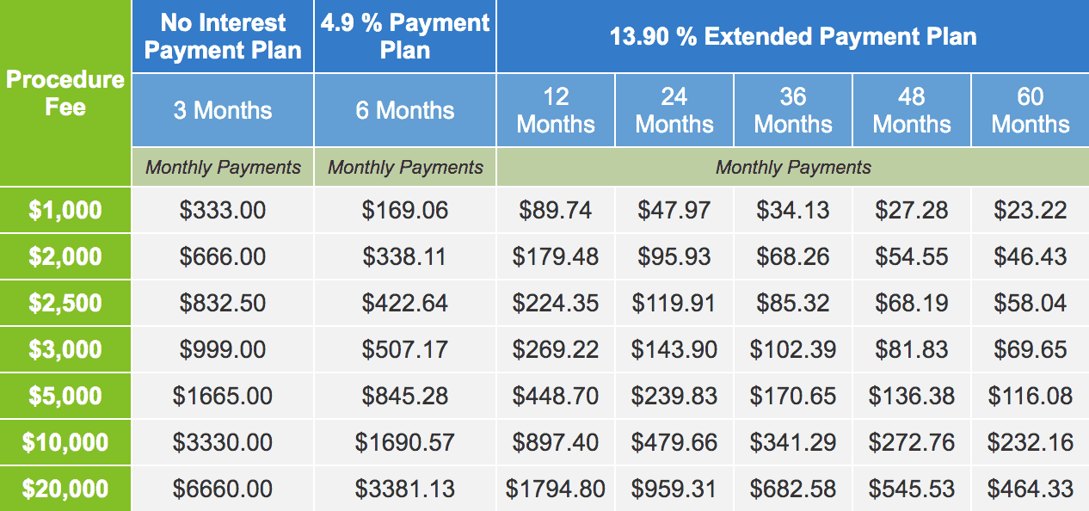
Task: Click the $20,000 procedure fee row label
Action: (65, 489)
